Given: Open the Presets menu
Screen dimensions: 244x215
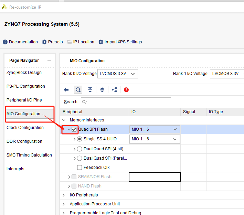Looking at the screenshot, I should tap(55, 42).
